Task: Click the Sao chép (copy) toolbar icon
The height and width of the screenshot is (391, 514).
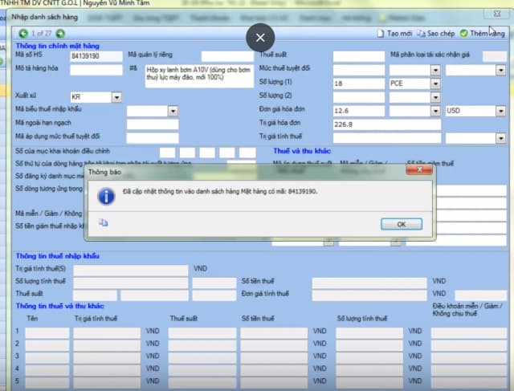Action: [421, 34]
